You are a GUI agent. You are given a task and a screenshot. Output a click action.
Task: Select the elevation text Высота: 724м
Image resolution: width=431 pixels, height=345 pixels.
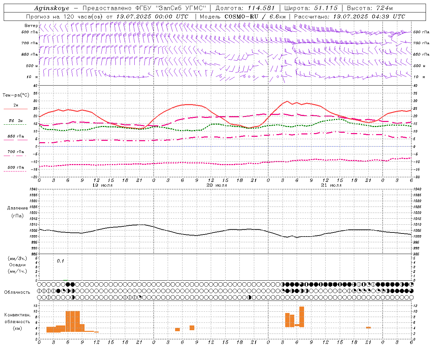(370, 8)
